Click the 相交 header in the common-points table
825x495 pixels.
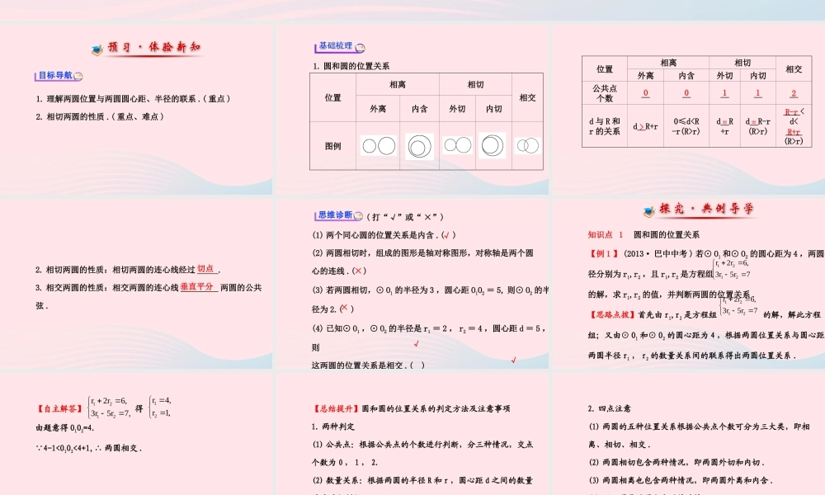(x=794, y=69)
